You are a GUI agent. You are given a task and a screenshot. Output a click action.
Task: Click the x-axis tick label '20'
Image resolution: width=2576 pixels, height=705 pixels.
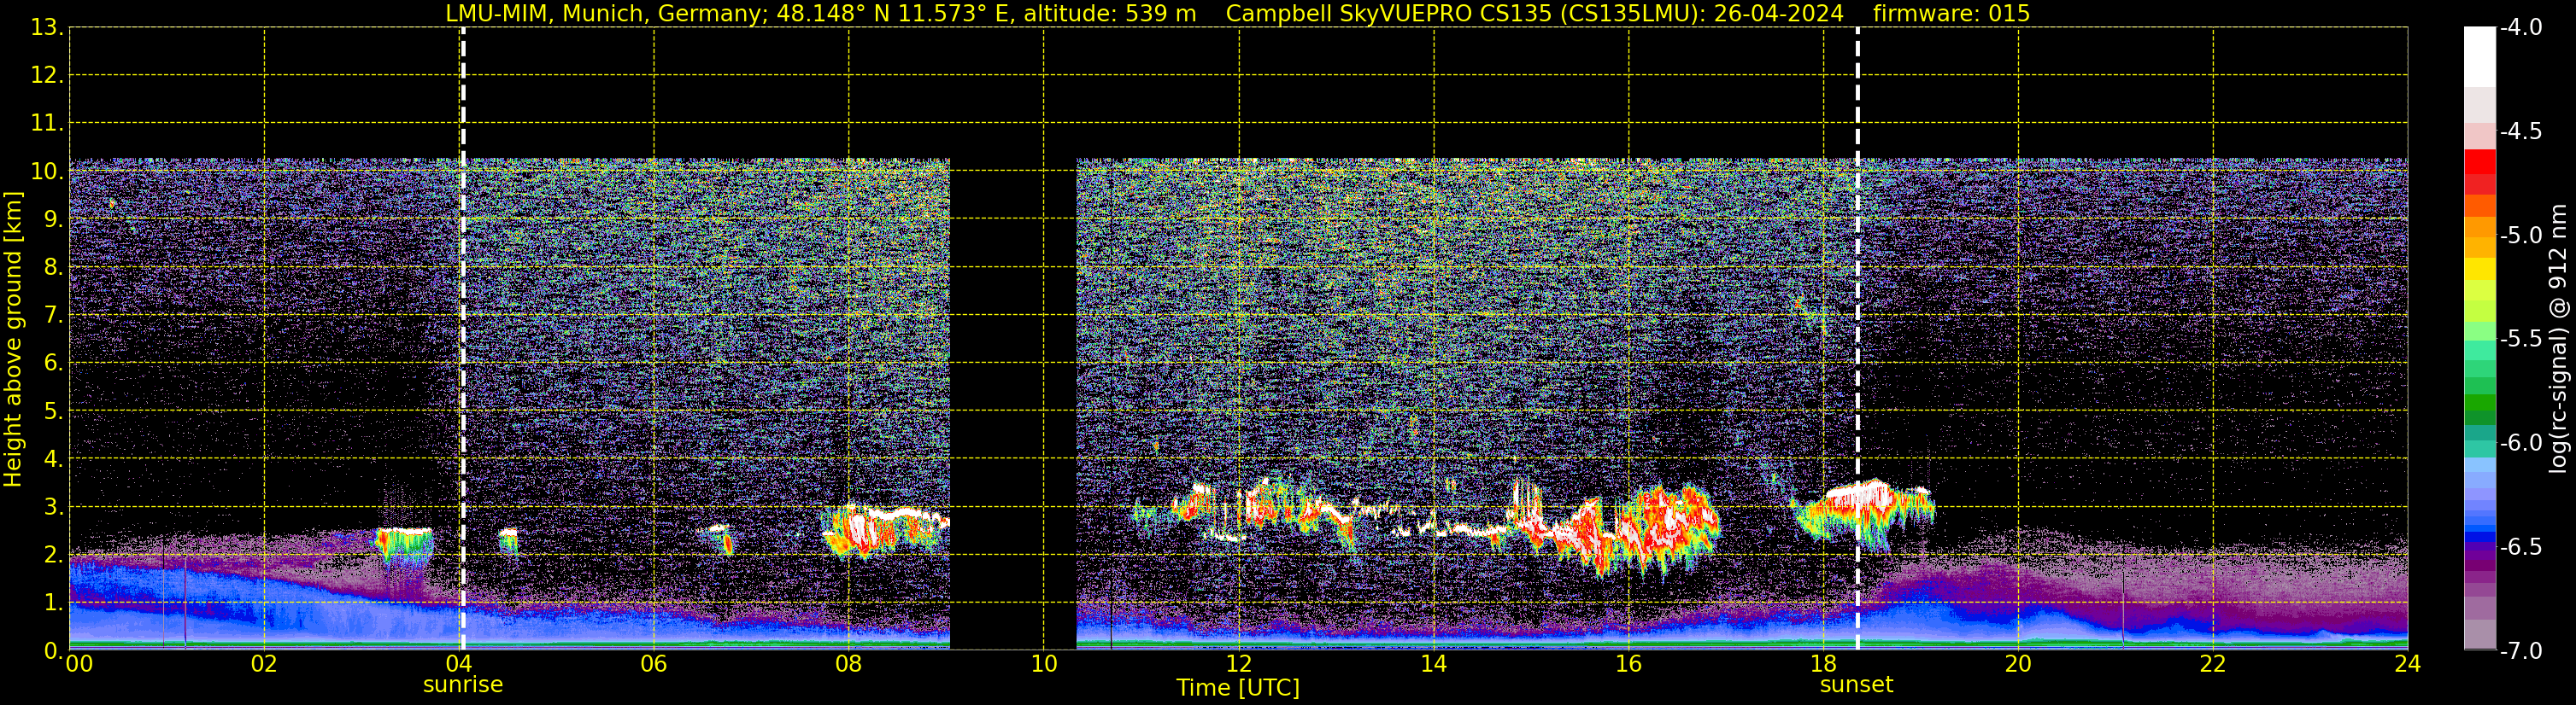2018,664
